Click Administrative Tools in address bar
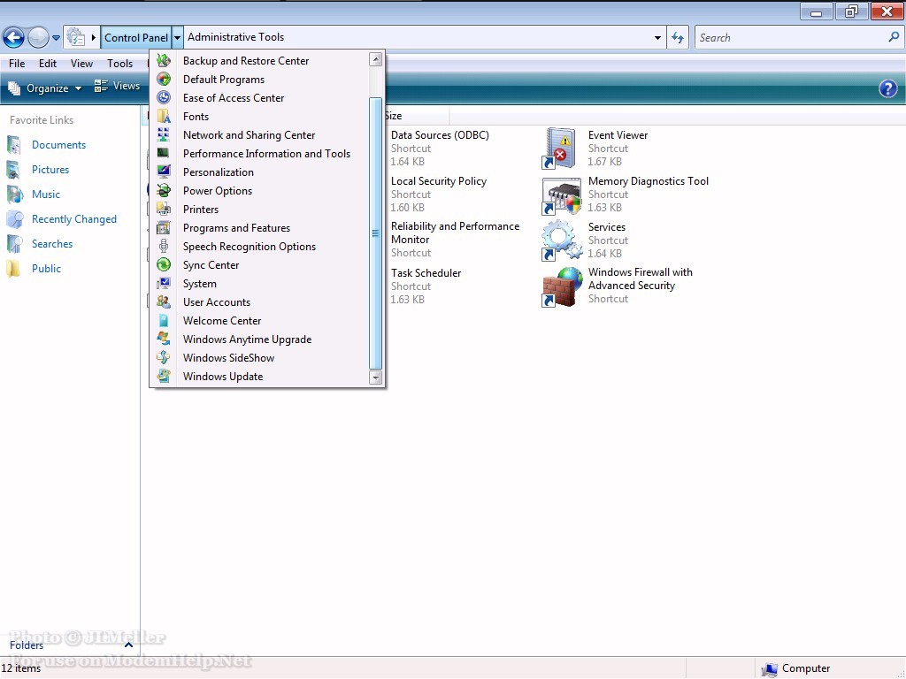The width and height of the screenshot is (906, 679). (x=235, y=37)
